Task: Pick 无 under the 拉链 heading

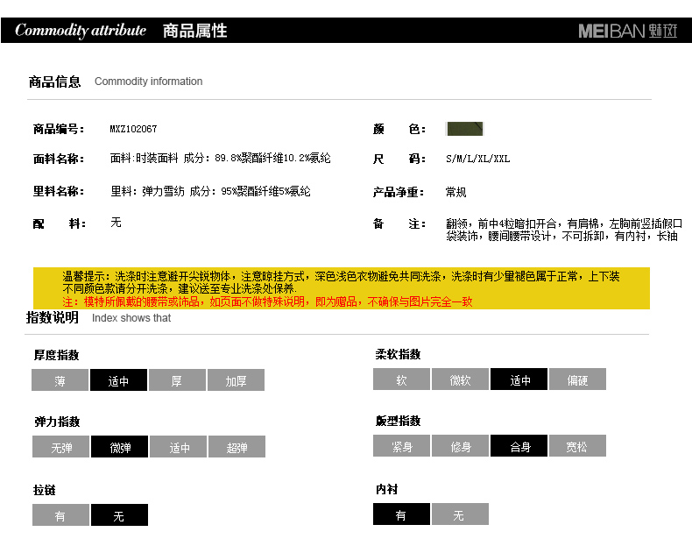Action: 120,515
